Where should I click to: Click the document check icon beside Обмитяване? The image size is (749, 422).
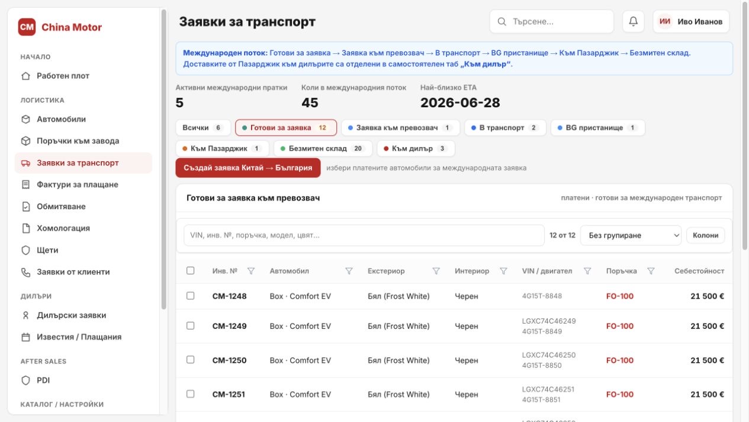click(x=25, y=206)
